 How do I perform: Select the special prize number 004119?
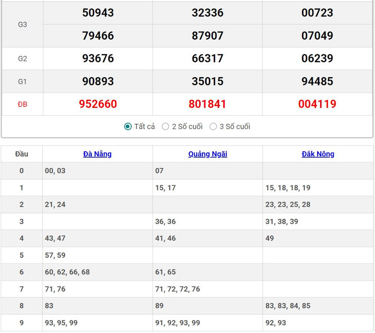point(317,104)
